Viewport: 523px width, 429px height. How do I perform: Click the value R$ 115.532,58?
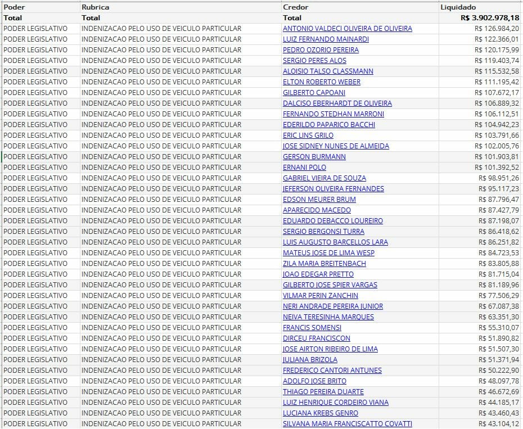[x=497, y=71]
